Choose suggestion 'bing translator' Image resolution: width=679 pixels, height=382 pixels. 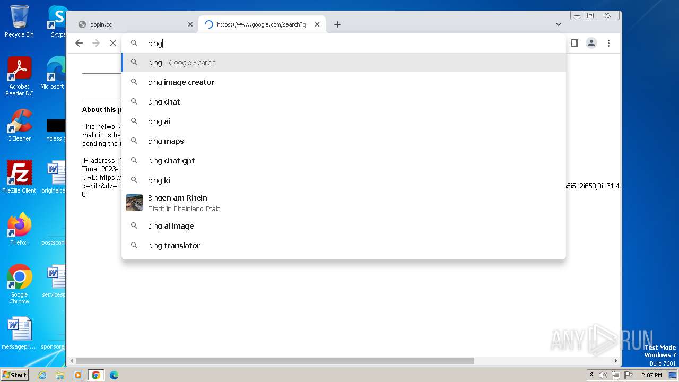[344, 246]
